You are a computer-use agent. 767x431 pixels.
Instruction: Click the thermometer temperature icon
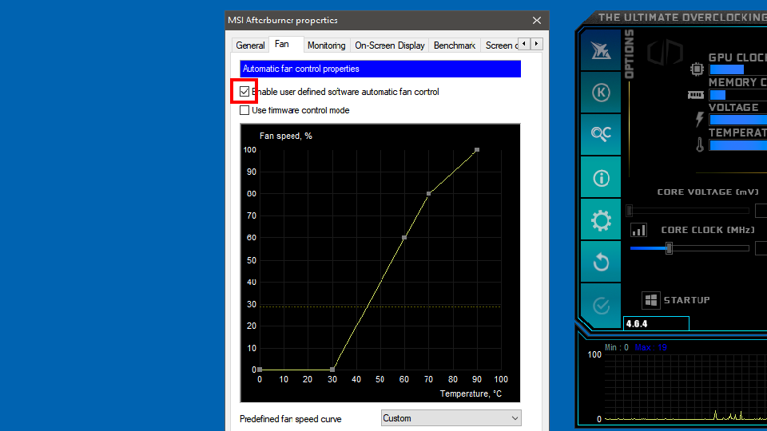(700, 144)
